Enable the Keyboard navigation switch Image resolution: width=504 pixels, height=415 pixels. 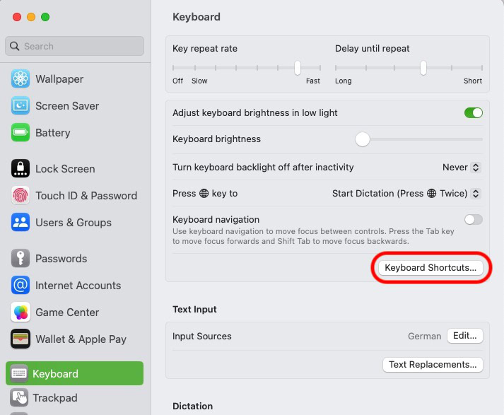point(473,220)
